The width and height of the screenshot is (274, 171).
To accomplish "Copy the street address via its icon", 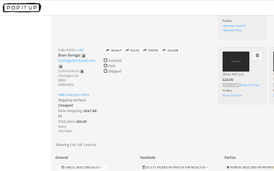I will 82,71.
